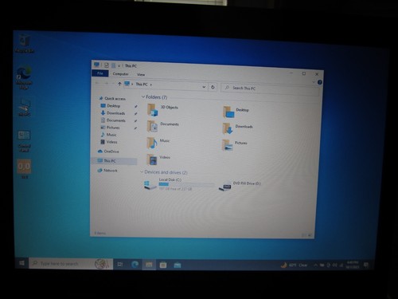Open Microsoft Edge desktop shortcut

(24, 77)
